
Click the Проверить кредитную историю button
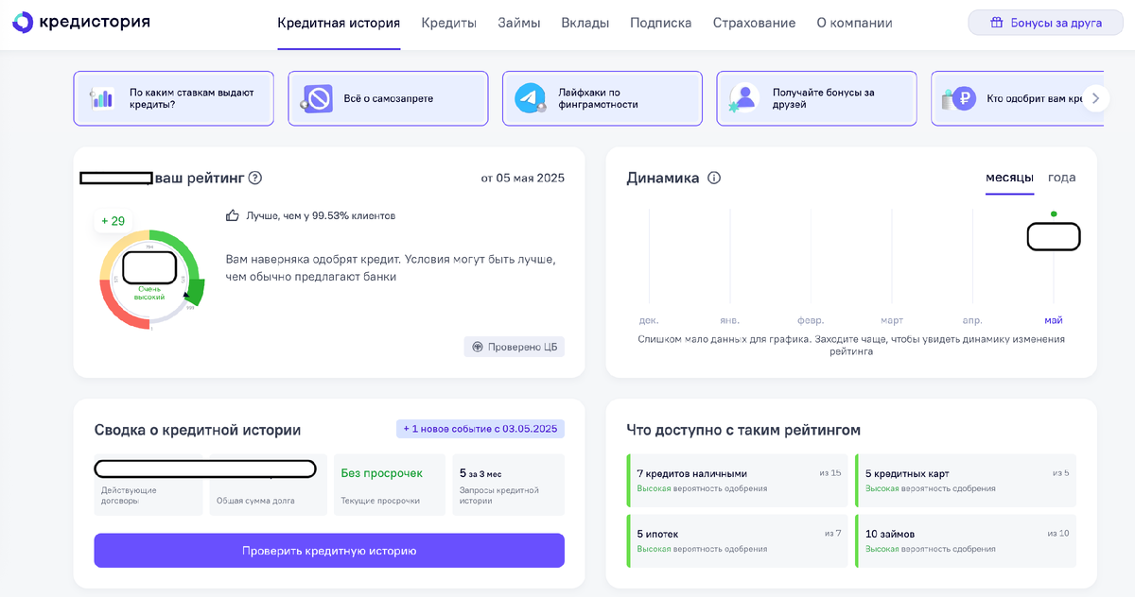(x=327, y=550)
